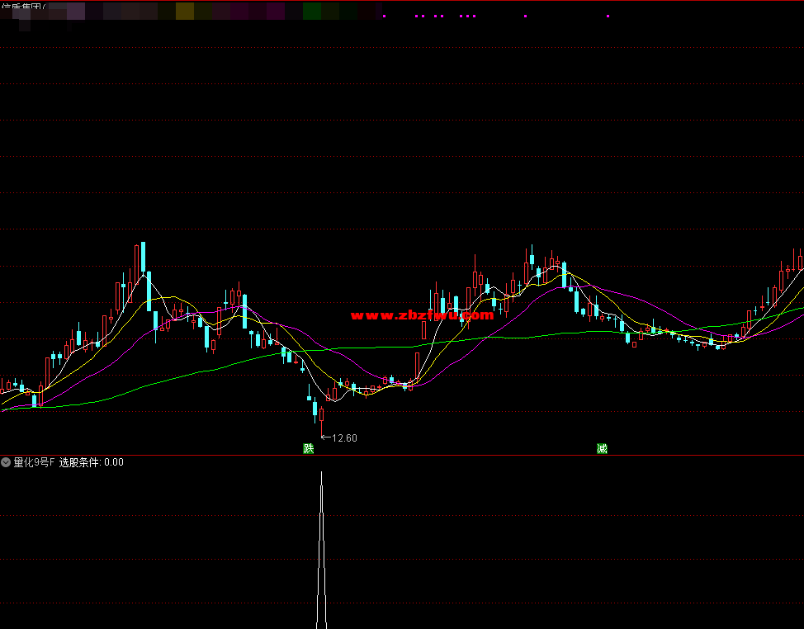804x629 pixels.
Task: Pick the green swatch in top bar
Action: (x=311, y=11)
